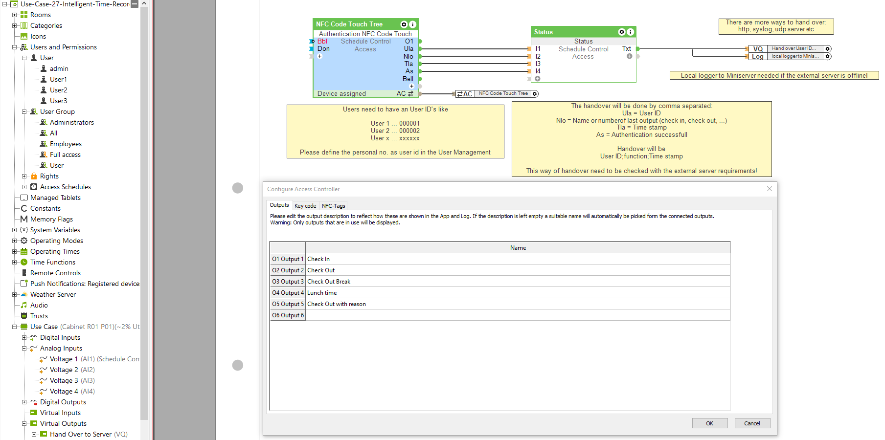Expand the Digital Outputs node
The height and width of the screenshot is (440, 885).
24,402
